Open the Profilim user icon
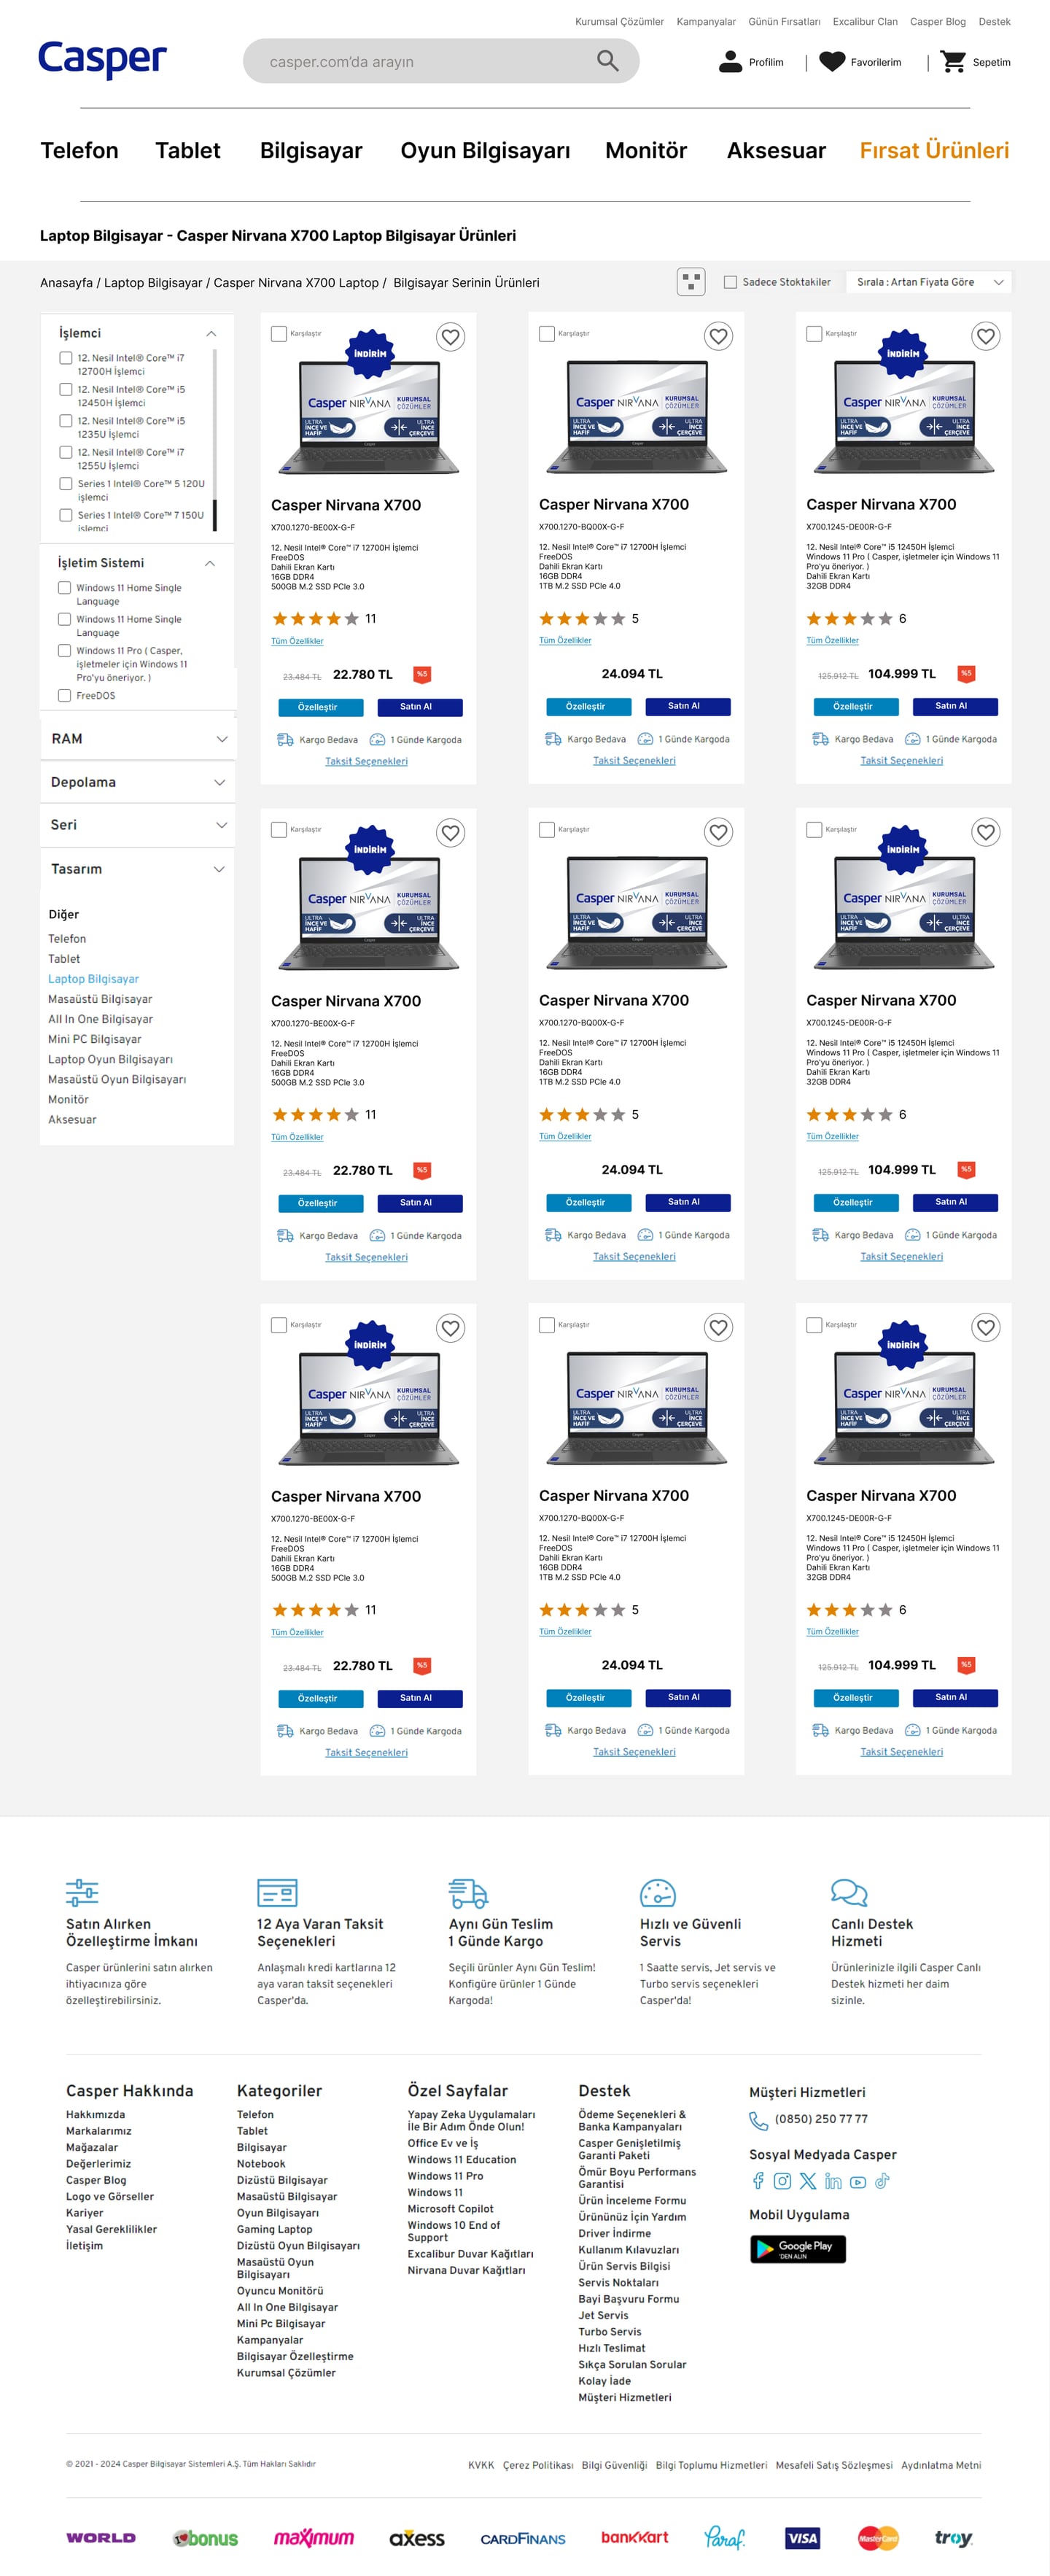This screenshot has height=2576, width=1050. [730, 62]
